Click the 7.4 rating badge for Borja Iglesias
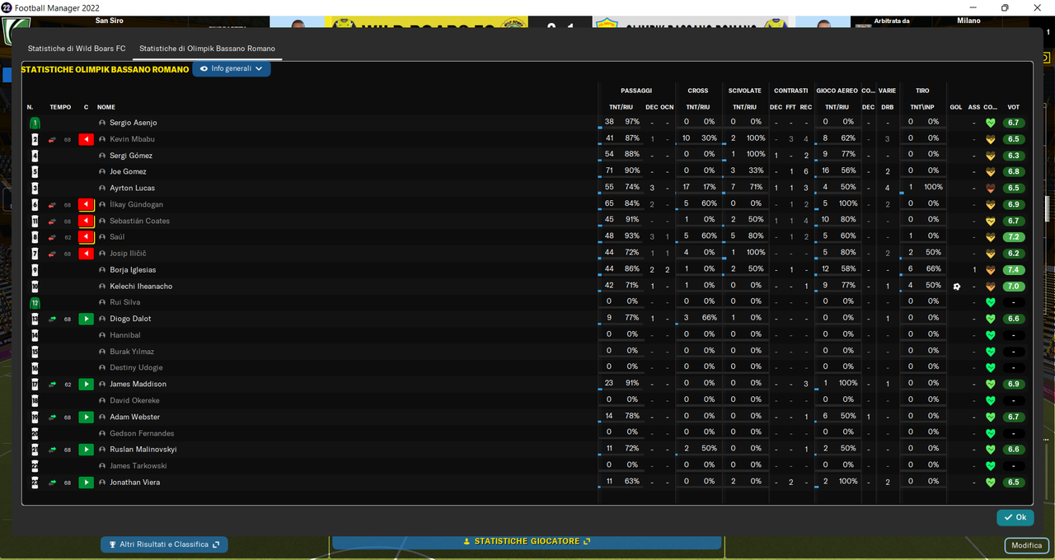 tap(1014, 270)
